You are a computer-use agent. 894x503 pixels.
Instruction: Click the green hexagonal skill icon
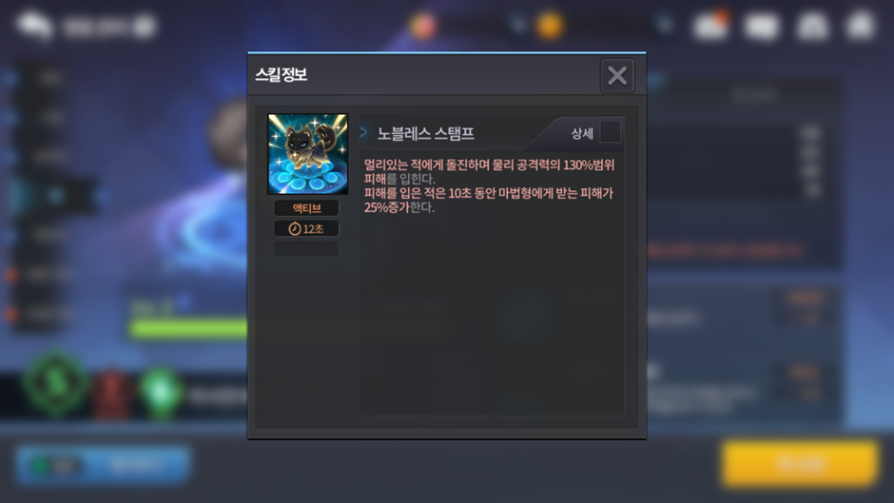(x=55, y=384)
